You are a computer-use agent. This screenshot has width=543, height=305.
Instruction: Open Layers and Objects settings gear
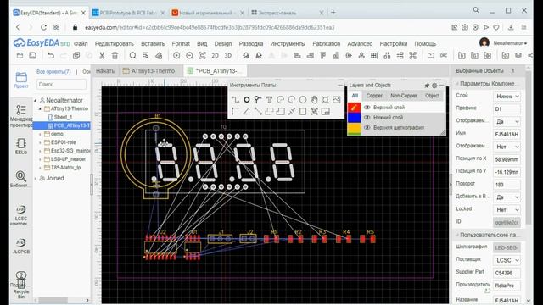pos(434,86)
